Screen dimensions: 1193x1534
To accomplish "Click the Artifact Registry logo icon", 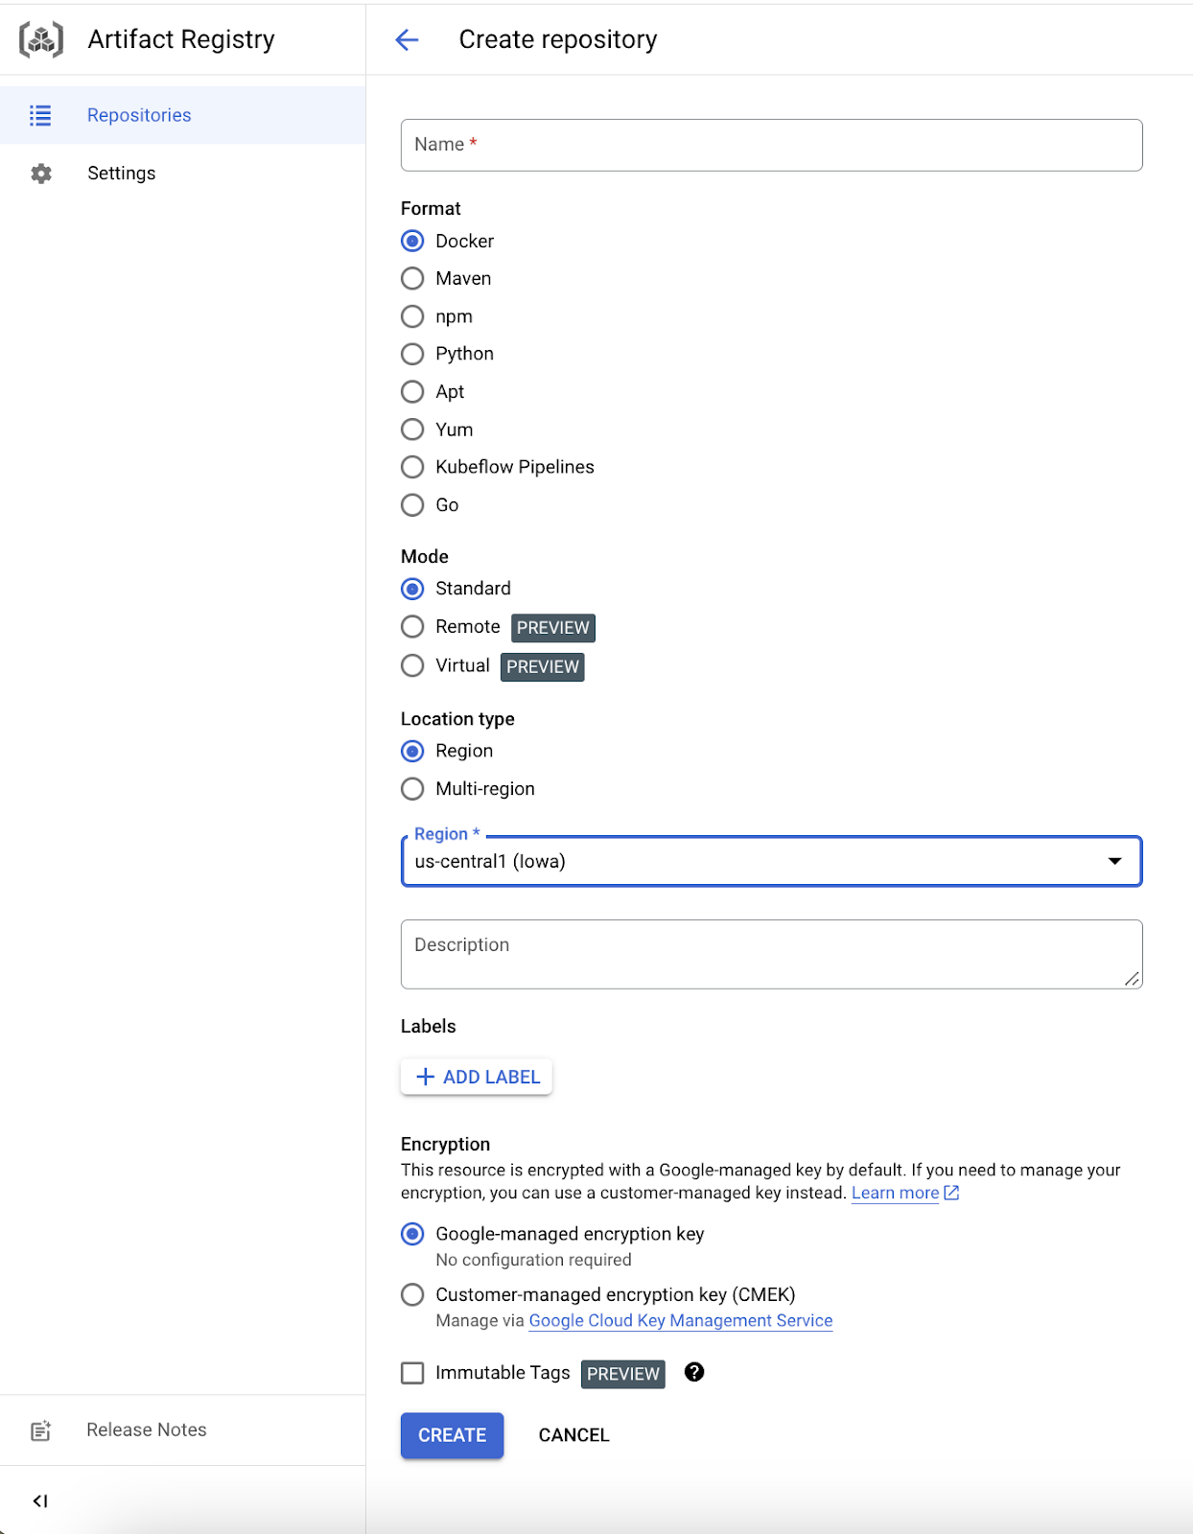I will 41,40.
